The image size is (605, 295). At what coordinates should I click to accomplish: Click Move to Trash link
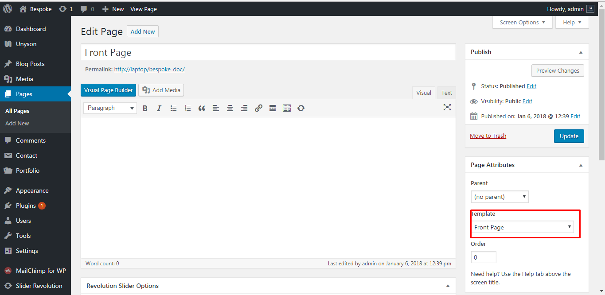point(488,136)
